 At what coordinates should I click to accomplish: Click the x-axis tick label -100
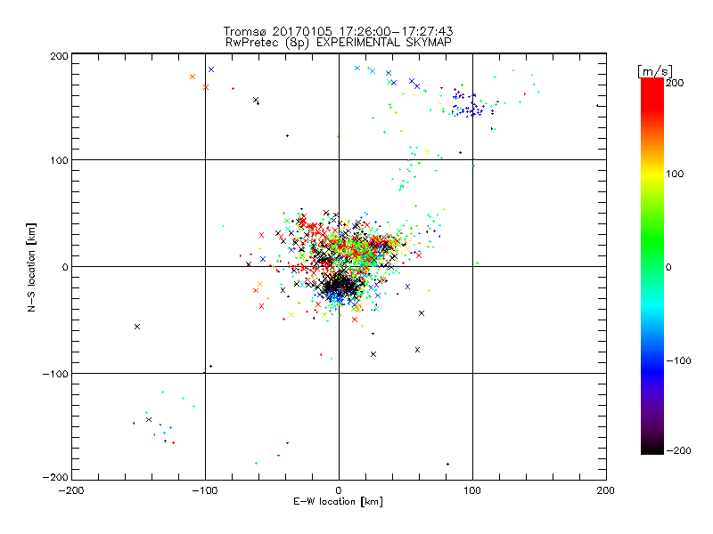(205, 490)
